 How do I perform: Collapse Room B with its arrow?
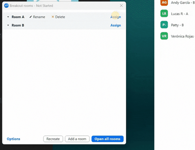tap(8, 25)
